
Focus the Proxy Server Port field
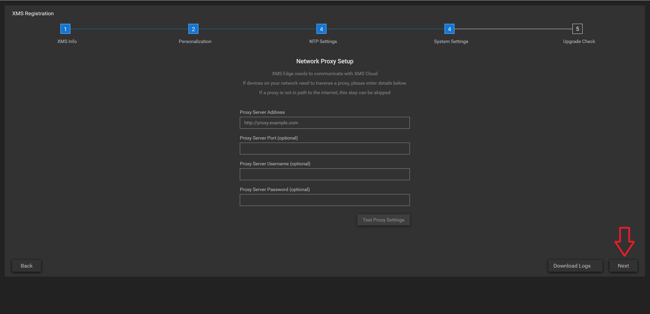324,148
